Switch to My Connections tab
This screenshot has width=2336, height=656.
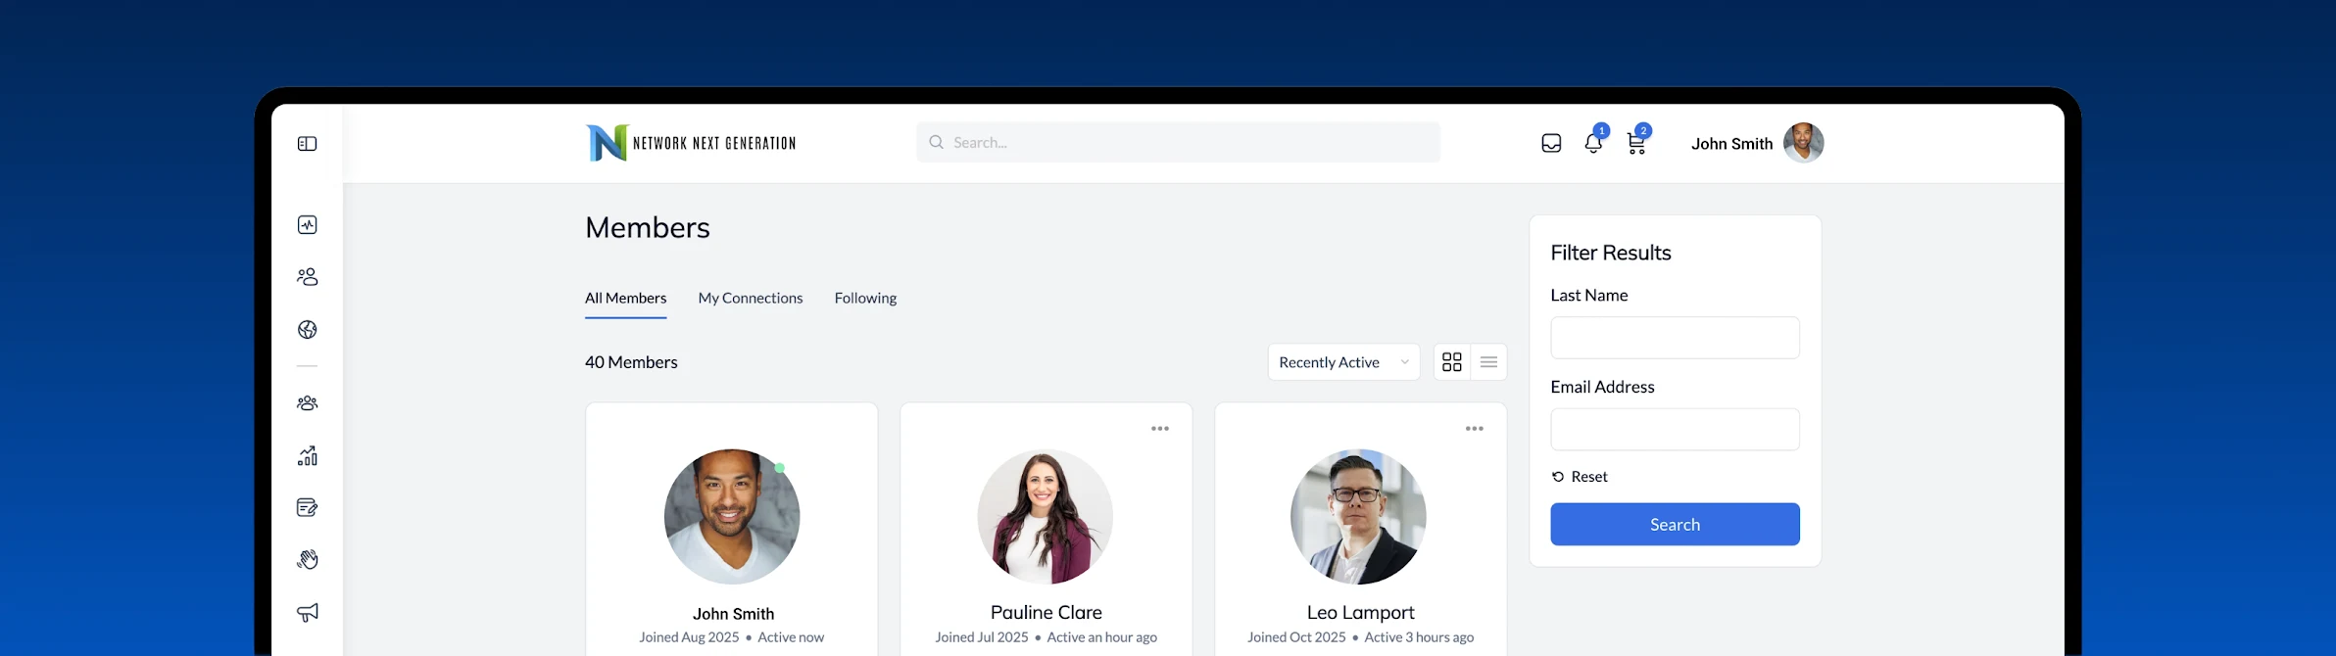(x=750, y=299)
